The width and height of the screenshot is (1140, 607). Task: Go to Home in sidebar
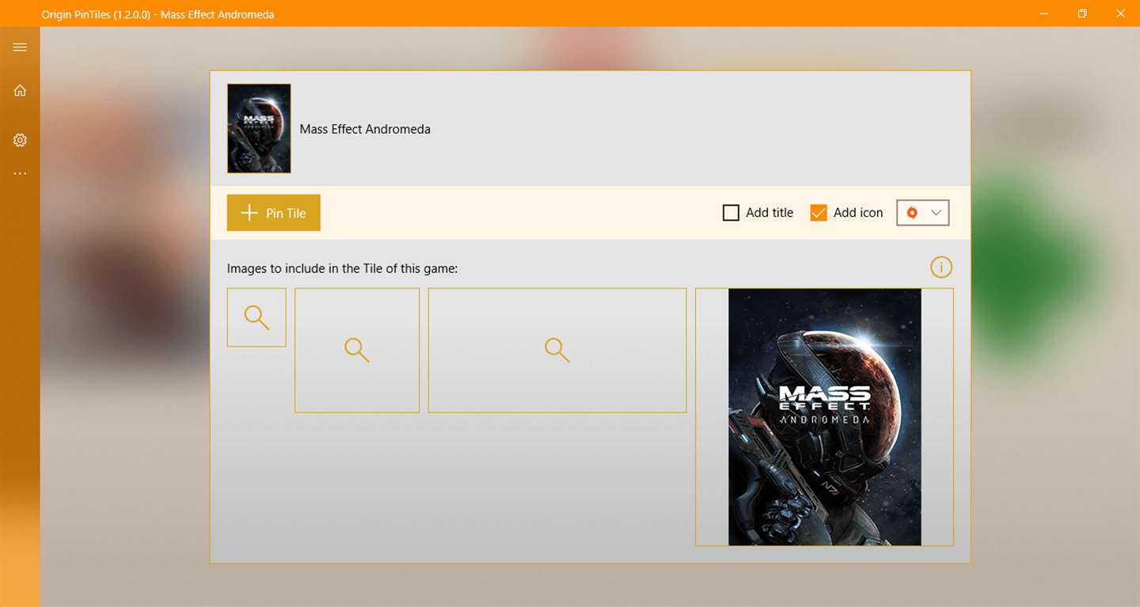[x=20, y=91]
